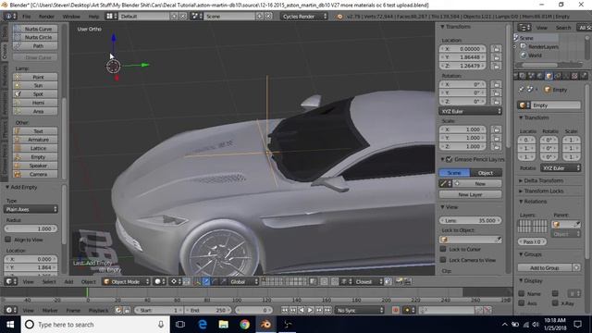Enable Name display checkbox
The image size is (592, 333).
[x=522, y=294]
